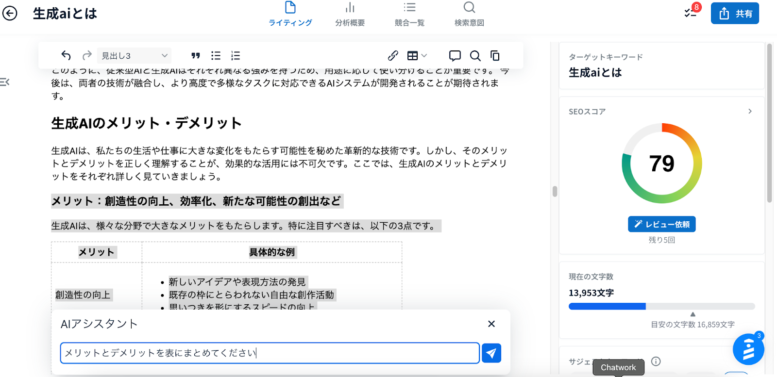Go back using the circled arrow
777x377 pixels.
[x=10, y=13]
